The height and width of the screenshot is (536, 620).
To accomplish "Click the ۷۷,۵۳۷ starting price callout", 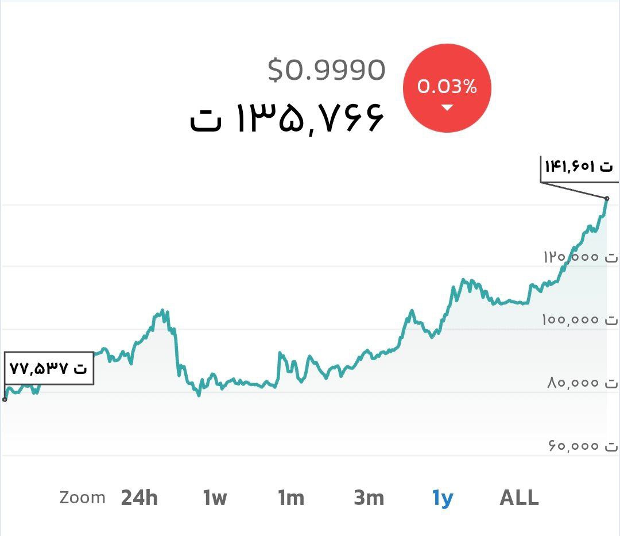I will 48,368.
